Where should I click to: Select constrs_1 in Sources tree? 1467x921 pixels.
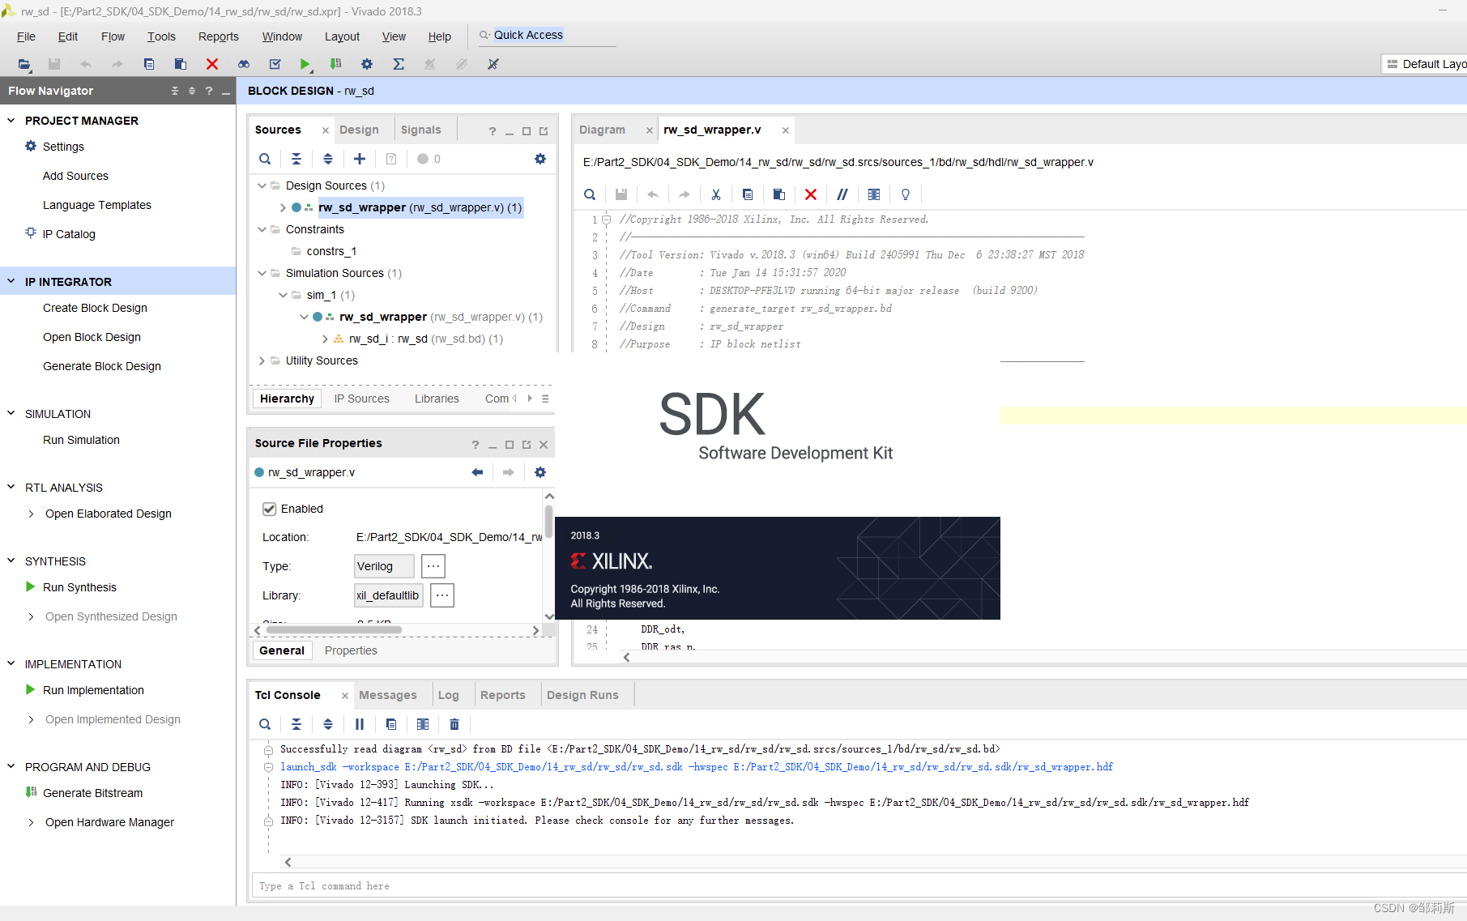[x=331, y=251]
